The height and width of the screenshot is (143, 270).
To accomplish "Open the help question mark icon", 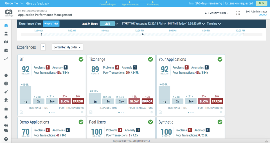I will pos(6,139).
